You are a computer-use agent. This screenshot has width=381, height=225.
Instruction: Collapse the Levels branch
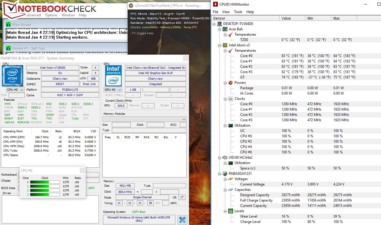tap(225, 211)
